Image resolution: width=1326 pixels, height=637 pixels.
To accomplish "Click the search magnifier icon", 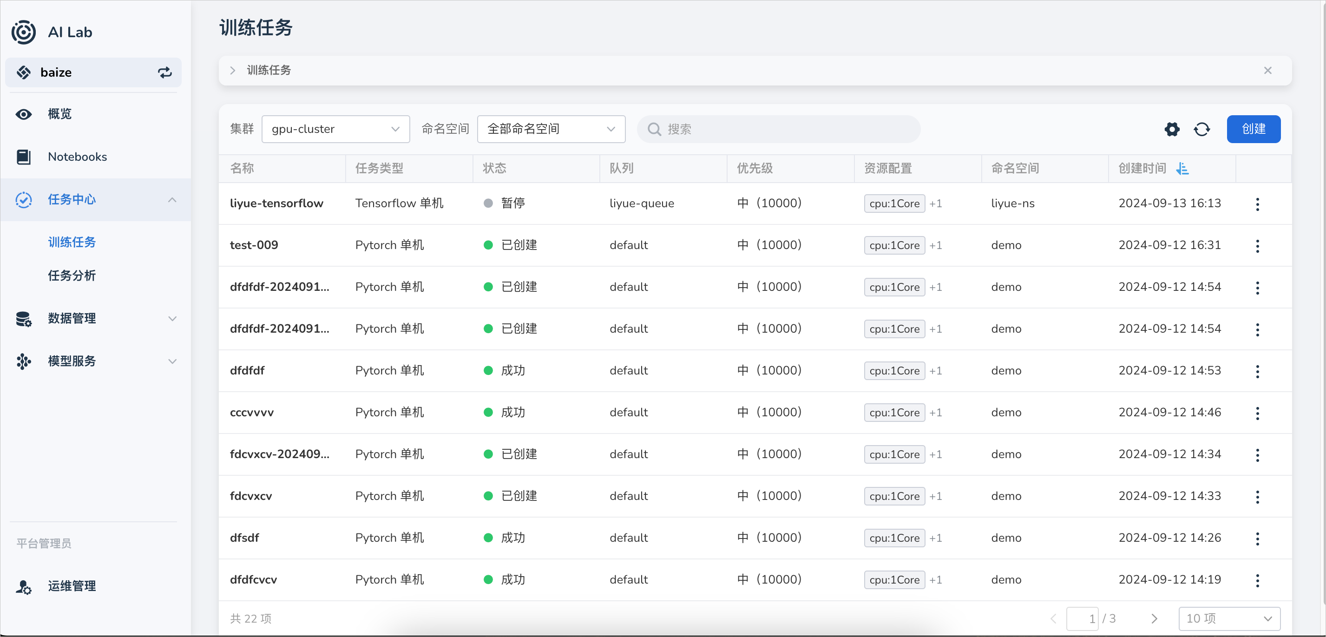I will point(654,129).
